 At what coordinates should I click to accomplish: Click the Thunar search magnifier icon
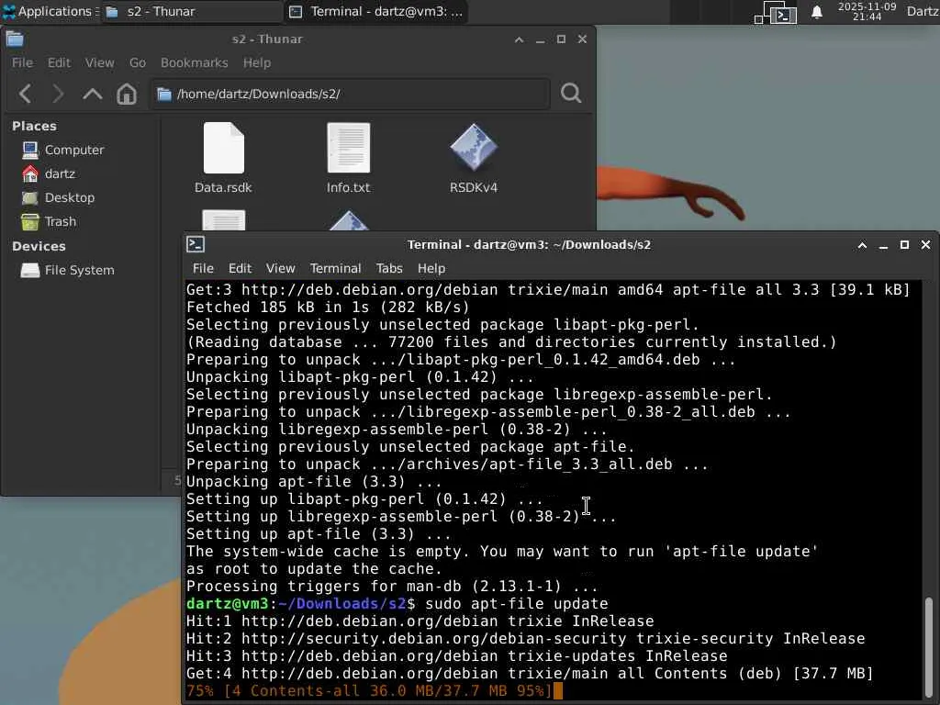pyautogui.click(x=571, y=93)
